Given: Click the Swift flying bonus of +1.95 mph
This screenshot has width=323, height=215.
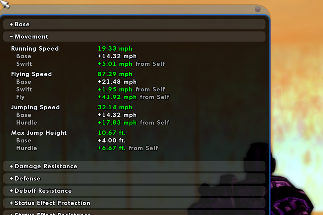Looking at the screenshot, I should click(x=115, y=89).
